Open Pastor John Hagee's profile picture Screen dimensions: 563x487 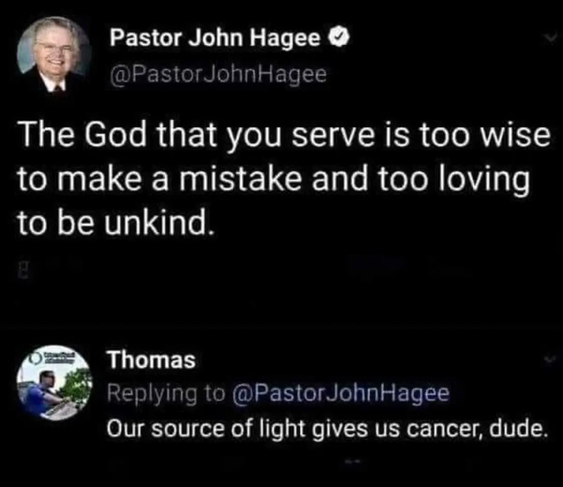54,54
